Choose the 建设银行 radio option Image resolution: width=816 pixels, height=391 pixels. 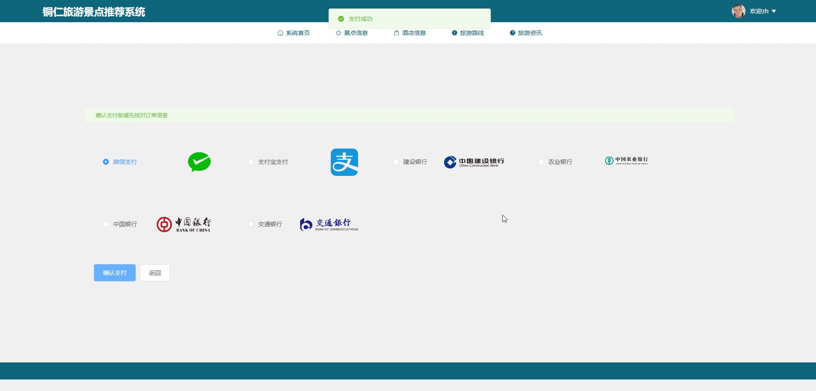[396, 162]
